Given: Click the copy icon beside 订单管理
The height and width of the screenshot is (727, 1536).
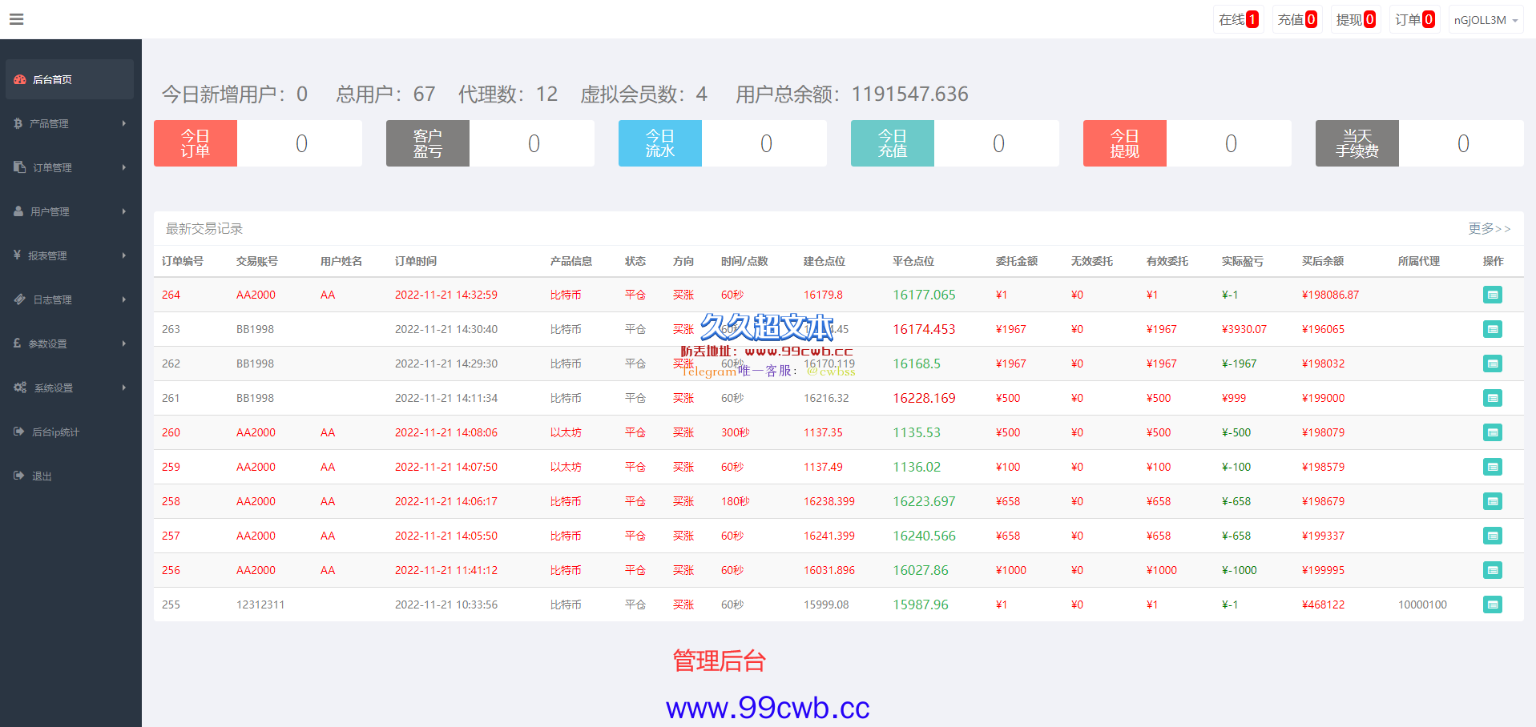Looking at the screenshot, I should pyautogui.click(x=20, y=167).
